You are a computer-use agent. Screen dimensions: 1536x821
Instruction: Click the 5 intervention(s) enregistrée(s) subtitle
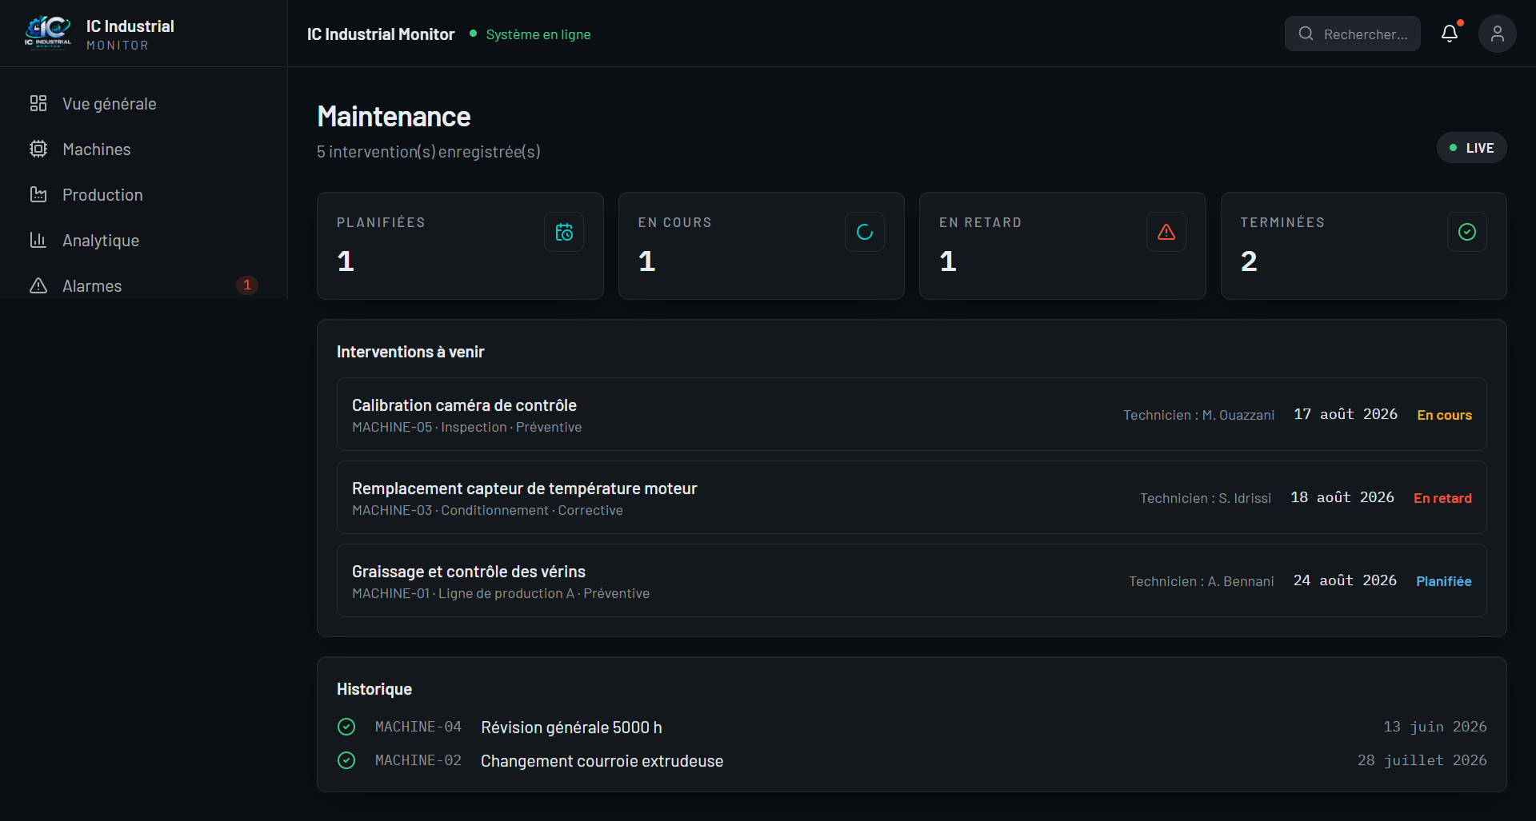[429, 152]
